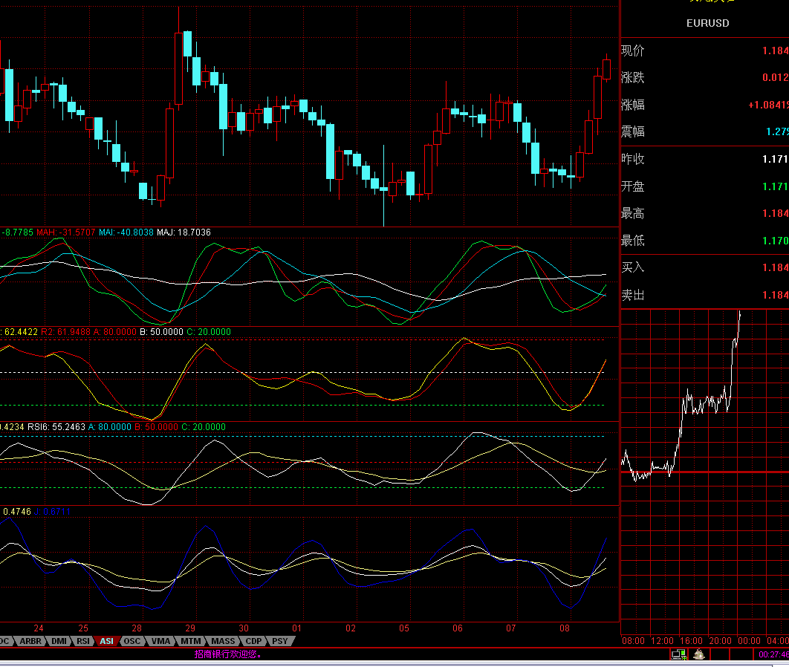
Task: Switch to the ARBR indicator tab
Action: pos(30,641)
